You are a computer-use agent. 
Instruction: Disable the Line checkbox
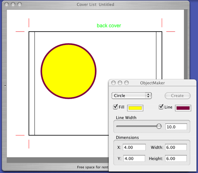(x=161, y=107)
